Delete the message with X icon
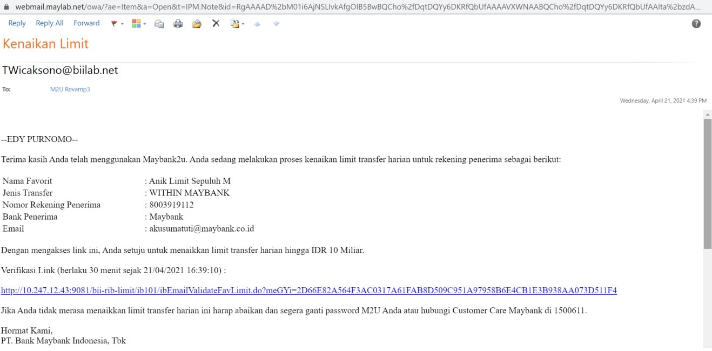This screenshot has height=351, width=712. pyautogui.click(x=216, y=23)
